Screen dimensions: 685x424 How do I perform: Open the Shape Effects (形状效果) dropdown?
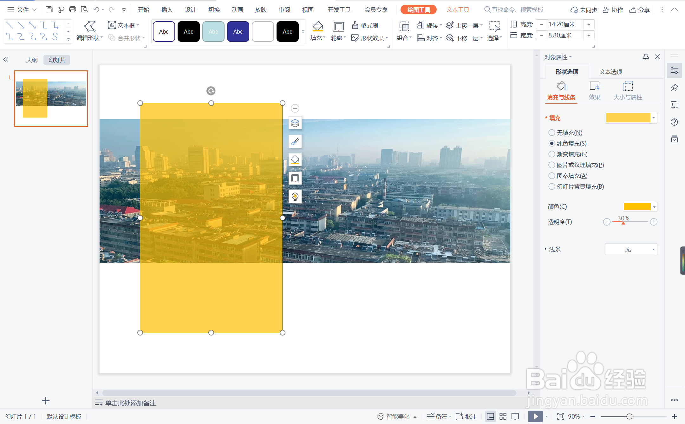pyautogui.click(x=370, y=38)
